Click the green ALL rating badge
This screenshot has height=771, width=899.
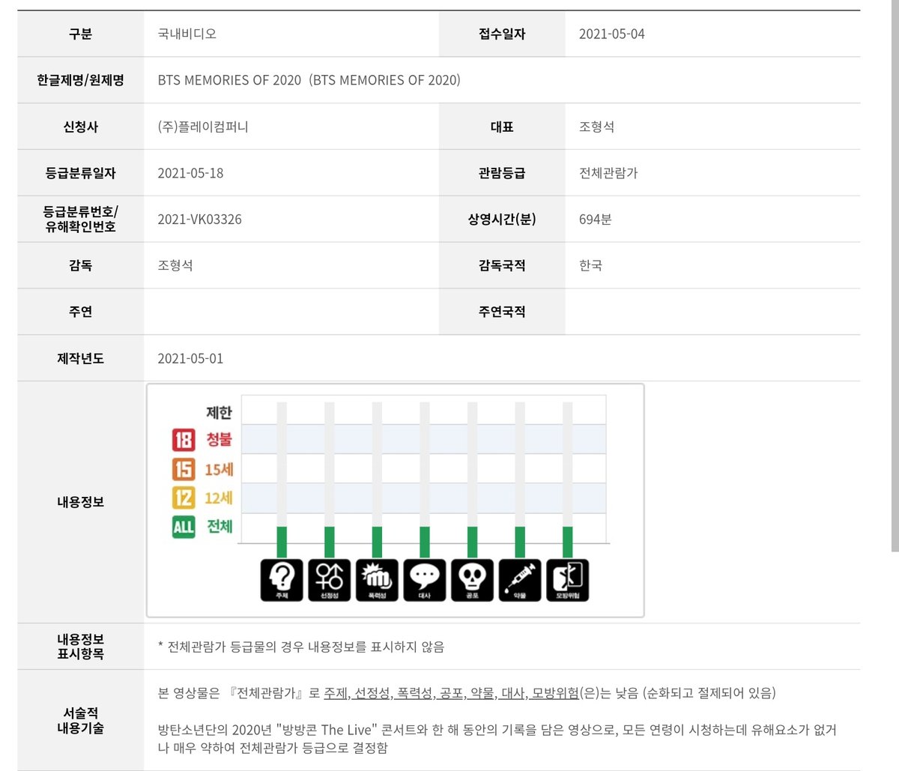[184, 527]
